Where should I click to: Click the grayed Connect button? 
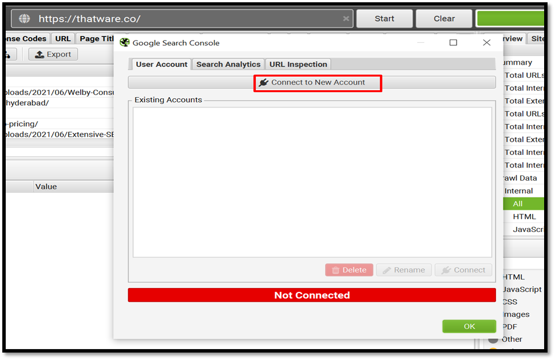coord(463,270)
